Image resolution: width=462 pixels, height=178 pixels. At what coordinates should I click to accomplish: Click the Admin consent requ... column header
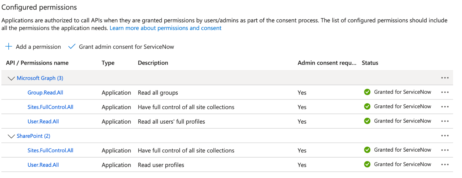[x=327, y=63]
